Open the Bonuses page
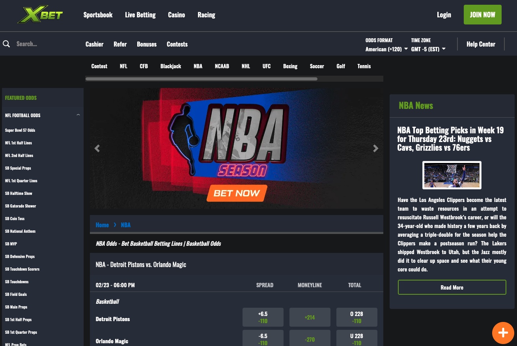517x346 pixels. (x=147, y=44)
